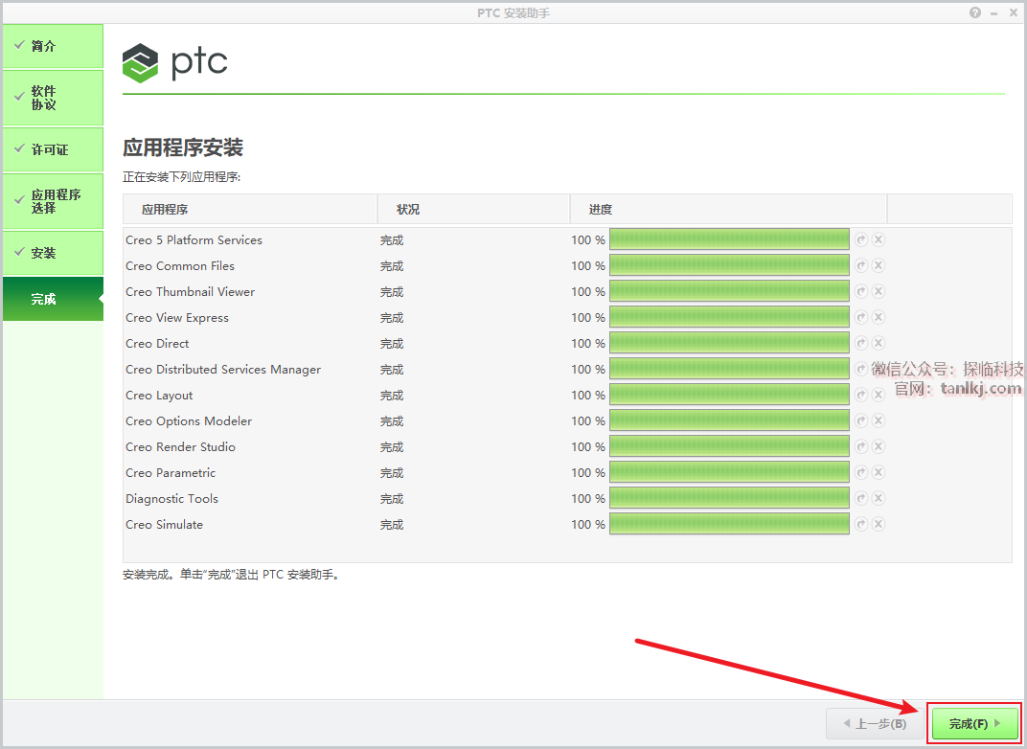Image resolution: width=1027 pixels, height=749 pixels.
Task: Click the 进度 column header
Action: (x=728, y=209)
